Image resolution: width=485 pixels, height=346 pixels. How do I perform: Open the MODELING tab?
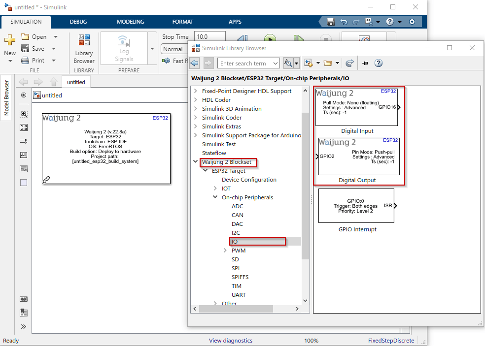pos(131,22)
